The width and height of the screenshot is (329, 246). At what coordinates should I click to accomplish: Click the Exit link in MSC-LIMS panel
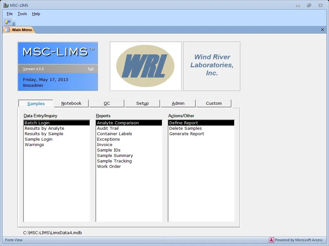[91, 69]
